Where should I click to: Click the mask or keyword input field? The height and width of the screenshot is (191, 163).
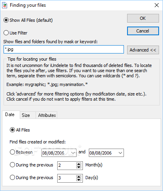64,50
